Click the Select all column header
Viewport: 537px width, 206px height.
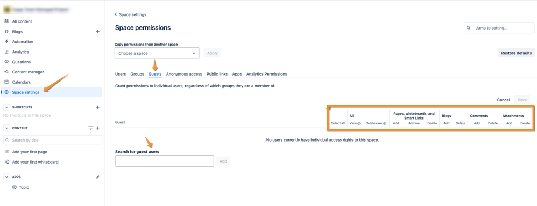(x=338, y=123)
